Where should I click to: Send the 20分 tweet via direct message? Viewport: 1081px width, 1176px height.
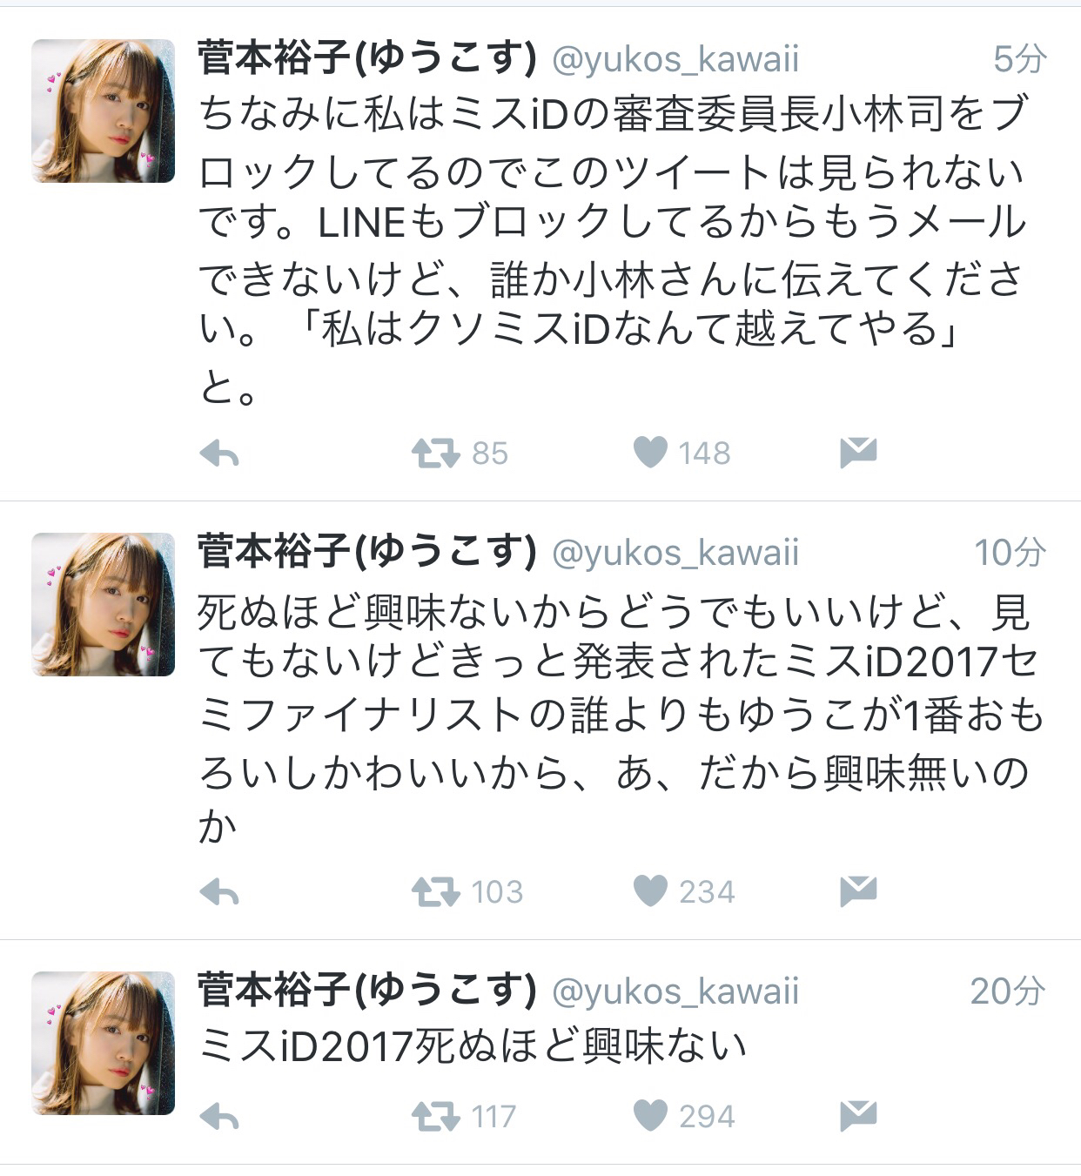(x=858, y=1116)
